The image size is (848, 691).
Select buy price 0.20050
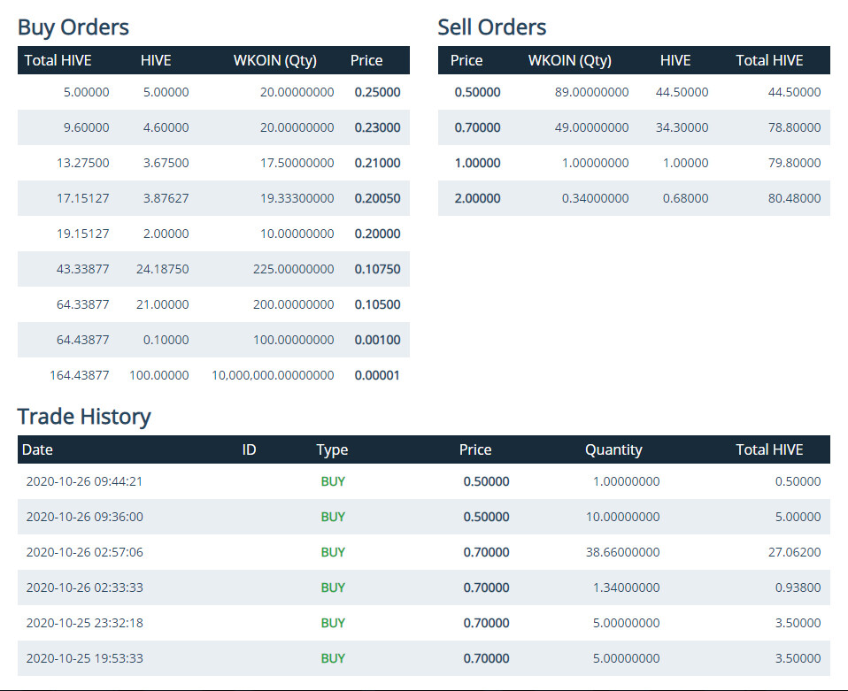pyautogui.click(x=377, y=198)
